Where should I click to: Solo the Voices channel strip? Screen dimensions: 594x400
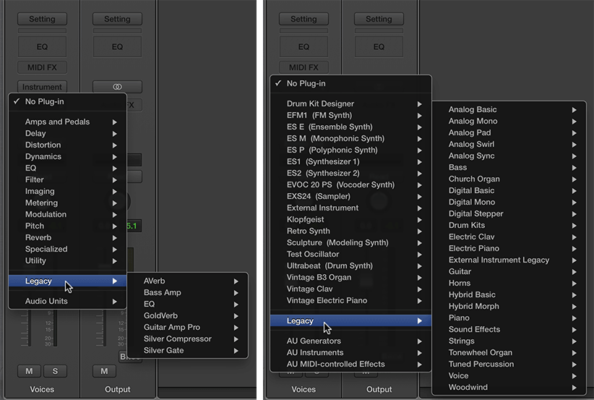(55, 371)
